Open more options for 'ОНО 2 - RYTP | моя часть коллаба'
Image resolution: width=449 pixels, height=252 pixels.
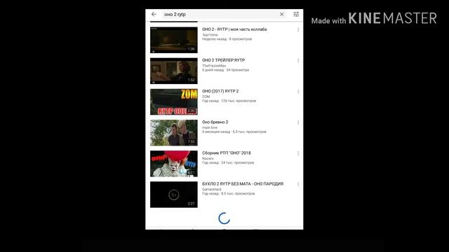point(298,29)
